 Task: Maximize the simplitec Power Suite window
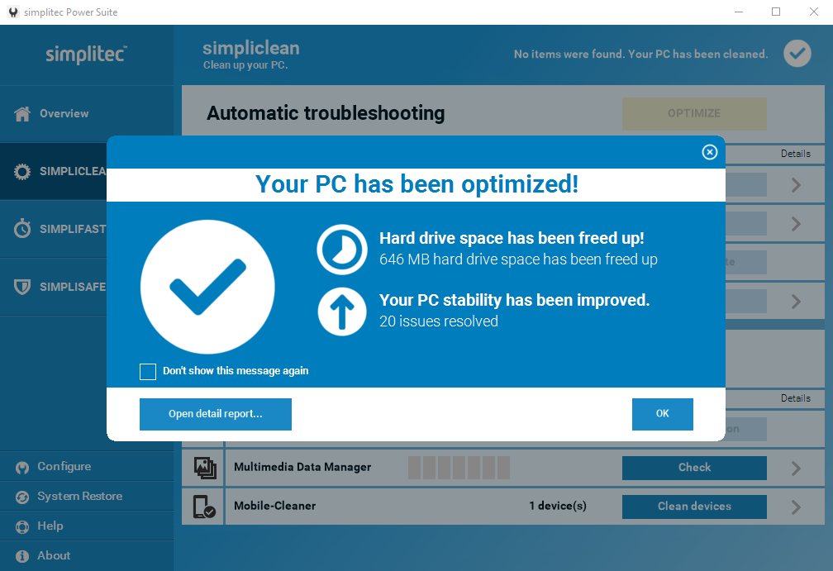tap(776, 12)
